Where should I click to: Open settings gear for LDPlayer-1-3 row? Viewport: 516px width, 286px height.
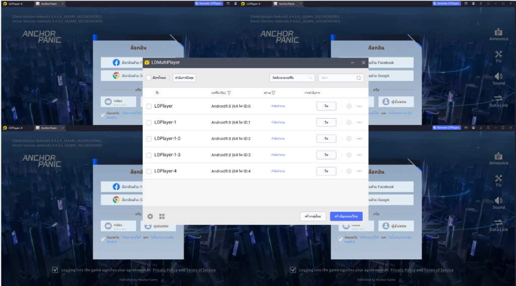349,155
